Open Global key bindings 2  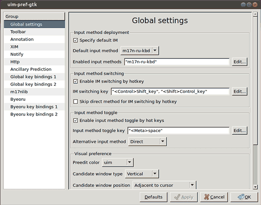(x=34, y=84)
